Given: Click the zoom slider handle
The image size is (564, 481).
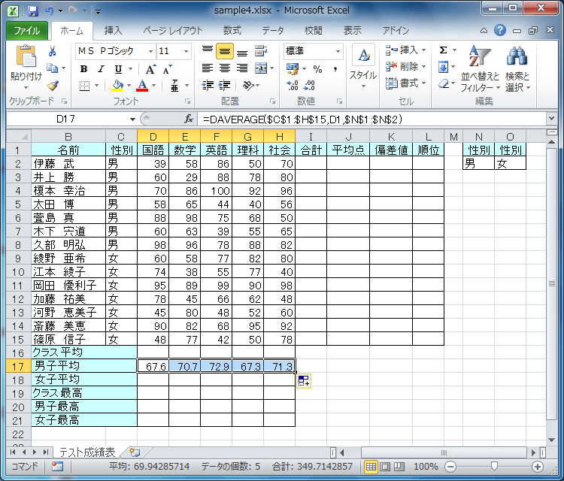Looking at the screenshot, I should (x=494, y=467).
